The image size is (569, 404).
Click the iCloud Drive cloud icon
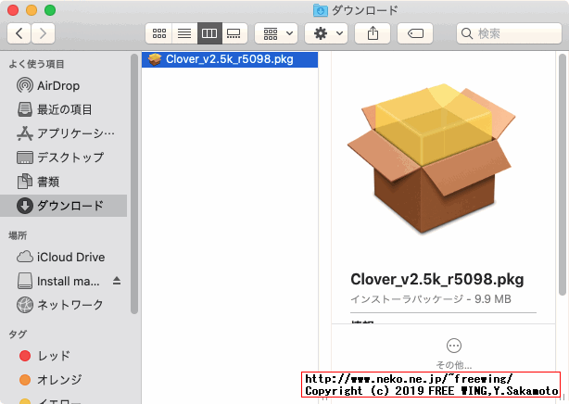coord(25,257)
